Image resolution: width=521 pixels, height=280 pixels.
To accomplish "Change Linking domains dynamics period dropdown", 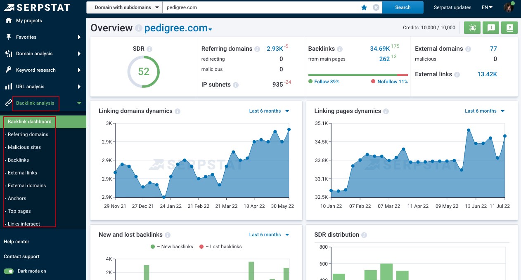I will [269, 111].
